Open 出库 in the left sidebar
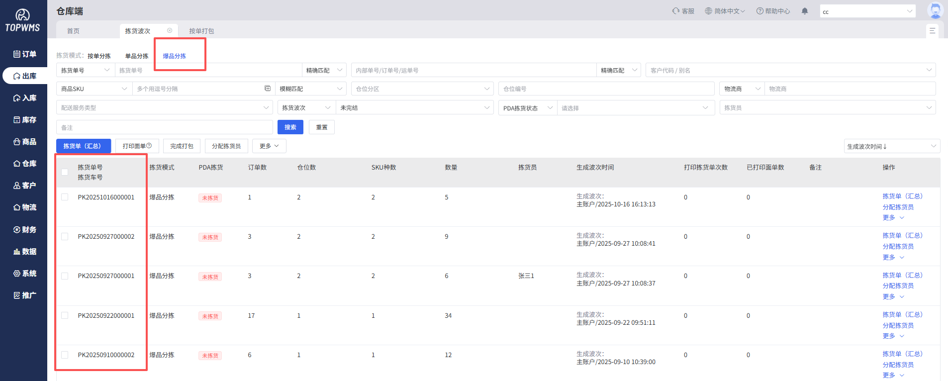Screen dimensions: 948x381 [x=25, y=76]
